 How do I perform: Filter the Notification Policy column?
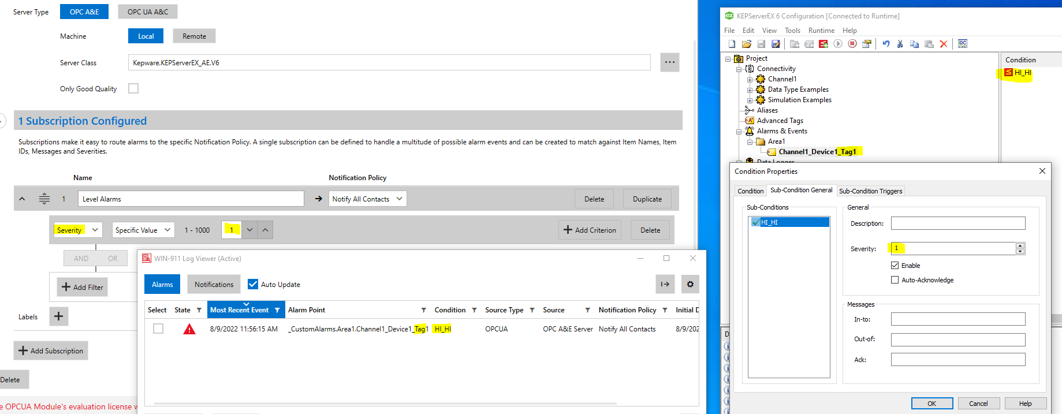pyautogui.click(x=665, y=310)
